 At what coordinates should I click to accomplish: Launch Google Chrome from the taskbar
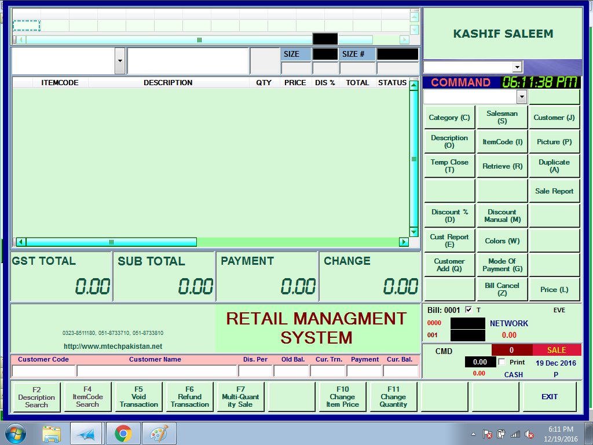coord(122,433)
